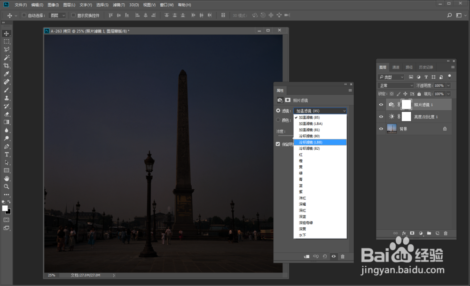Viewport: 470px width, 286px height.
Task: Add layer style with the fx icon
Action: click(404, 233)
